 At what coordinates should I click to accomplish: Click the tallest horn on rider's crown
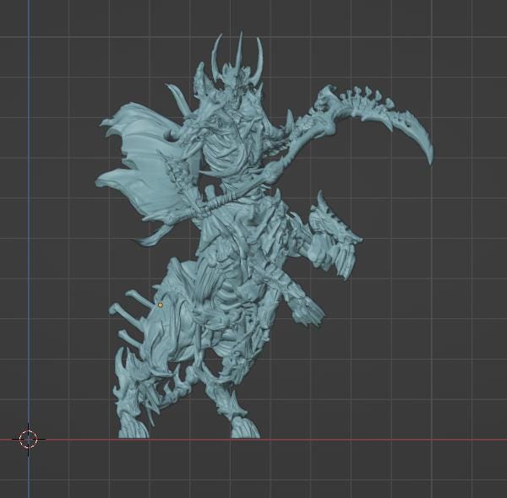240,52
